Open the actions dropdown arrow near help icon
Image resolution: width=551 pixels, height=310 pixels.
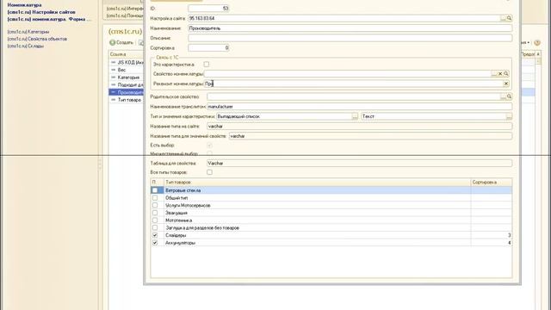[x=528, y=42]
